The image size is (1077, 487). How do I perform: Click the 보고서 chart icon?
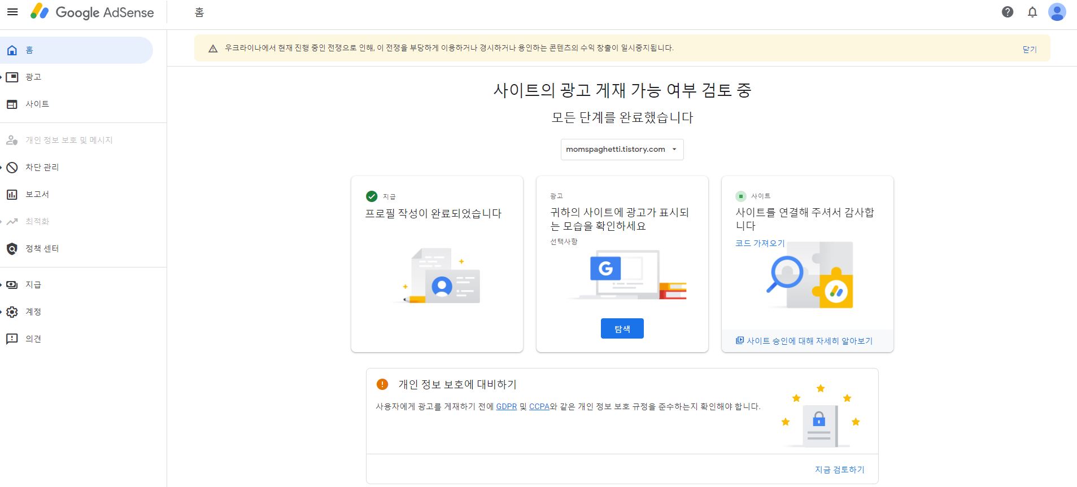click(12, 195)
